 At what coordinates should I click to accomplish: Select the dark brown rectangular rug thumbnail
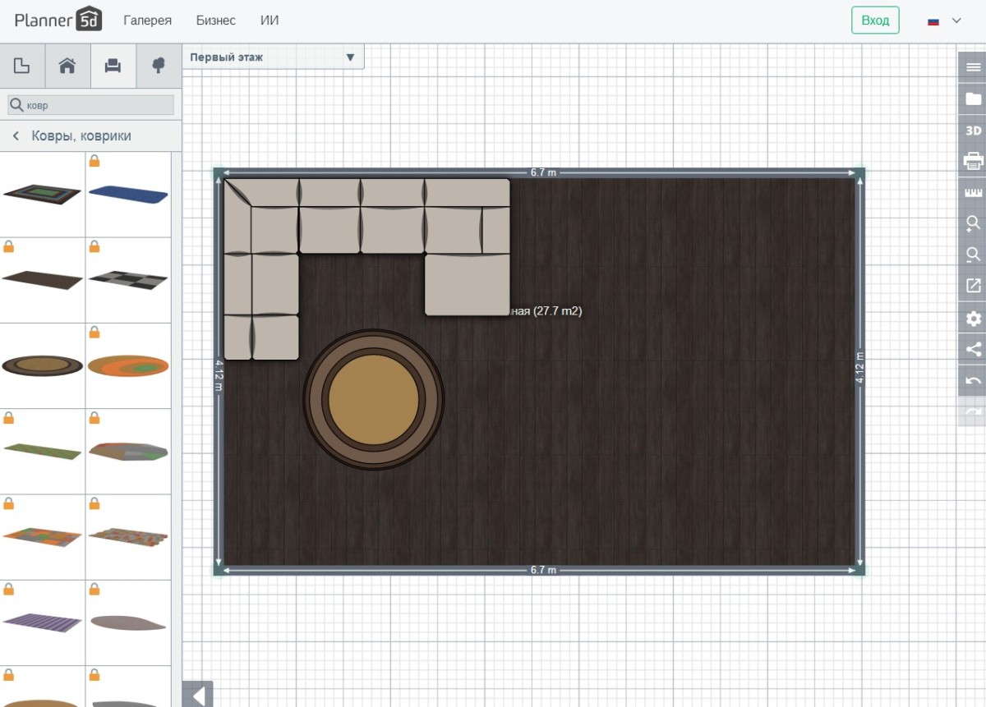click(42, 280)
